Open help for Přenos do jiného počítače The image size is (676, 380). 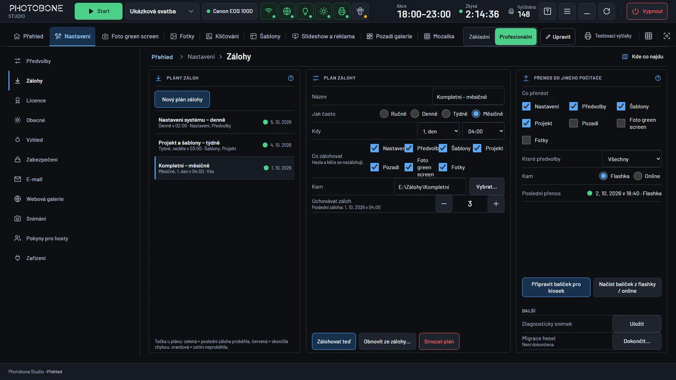click(658, 78)
